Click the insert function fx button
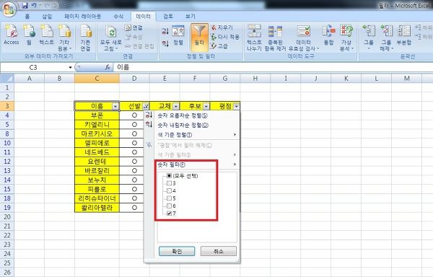 coord(108,67)
